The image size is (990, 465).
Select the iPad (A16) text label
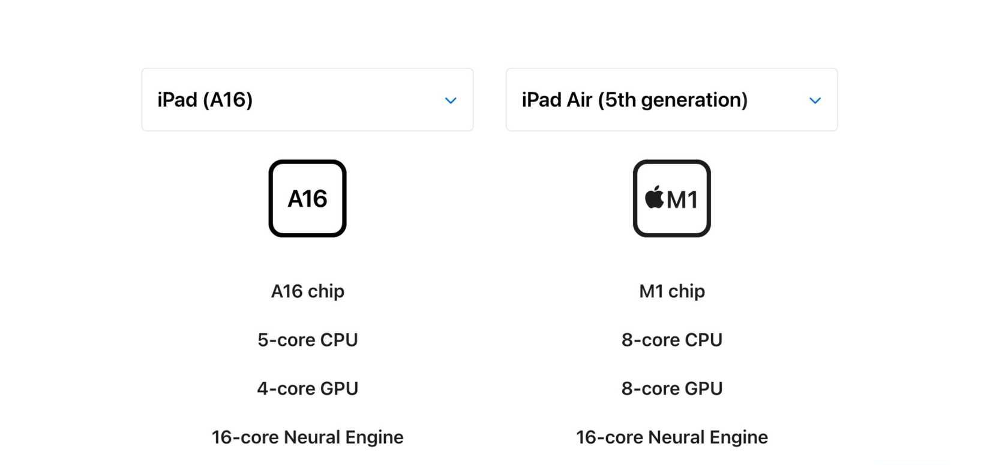pos(205,99)
